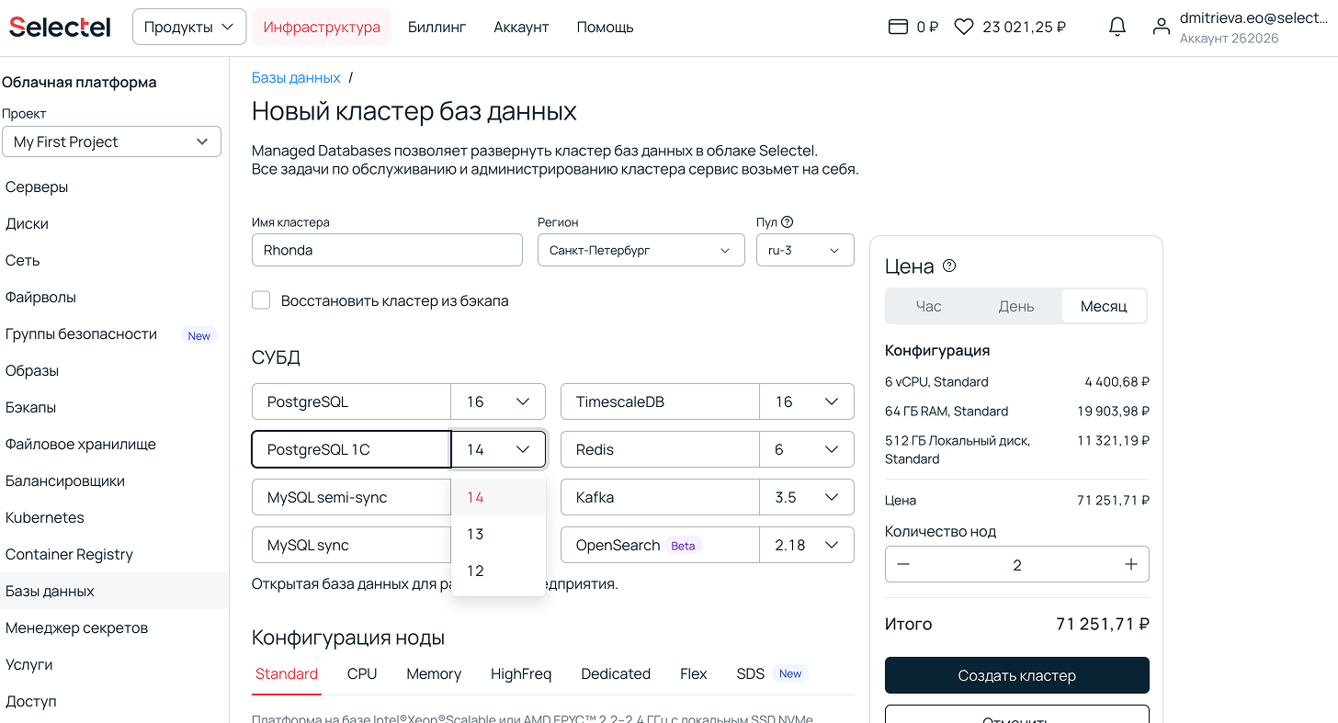This screenshot has height=723, width=1338.
Task: Click the Базы данных breadcrumb link
Action: pyautogui.click(x=296, y=77)
